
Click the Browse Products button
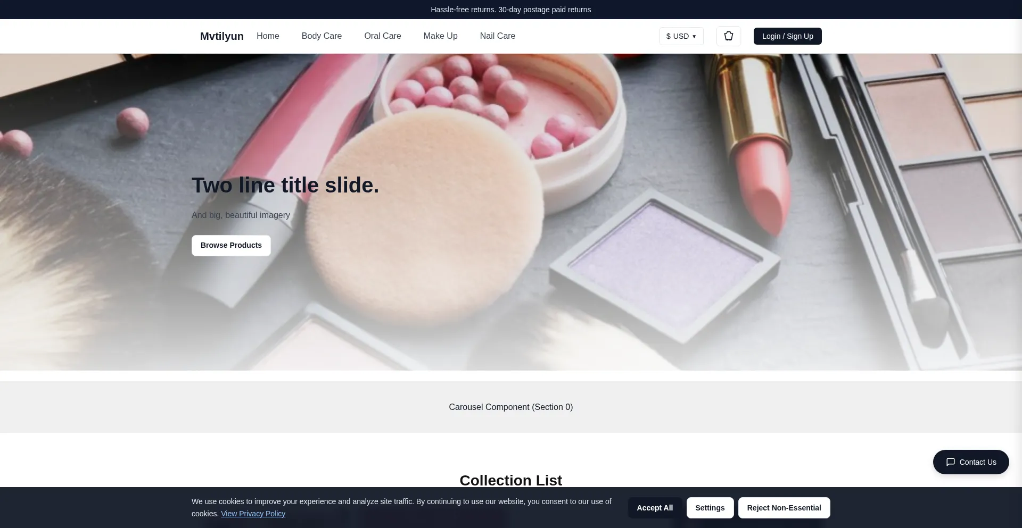(230, 245)
